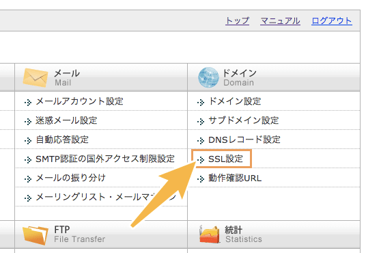Image resolution: width=366 pixels, height=253 pixels.
Task: Open 迷惑メール設定
Action: [x=66, y=120]
